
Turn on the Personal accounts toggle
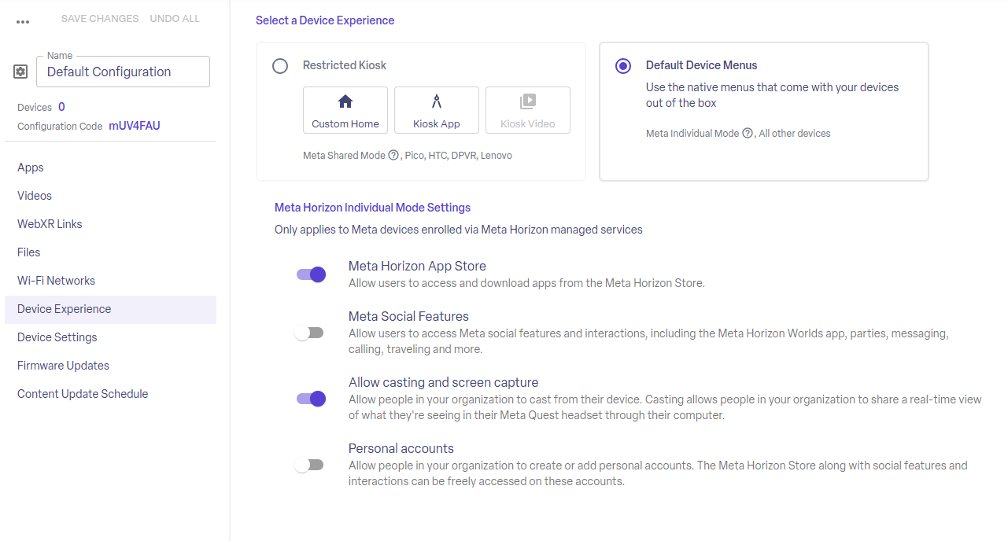click(x=309, y=465)
